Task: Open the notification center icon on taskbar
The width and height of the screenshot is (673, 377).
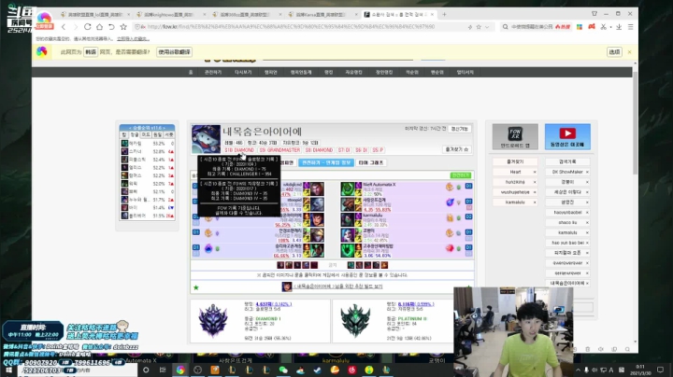Action: pos(660,370)
